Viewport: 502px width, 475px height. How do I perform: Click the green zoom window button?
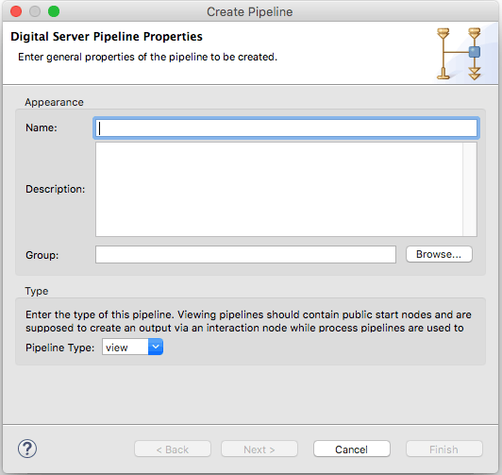[54, 11]
